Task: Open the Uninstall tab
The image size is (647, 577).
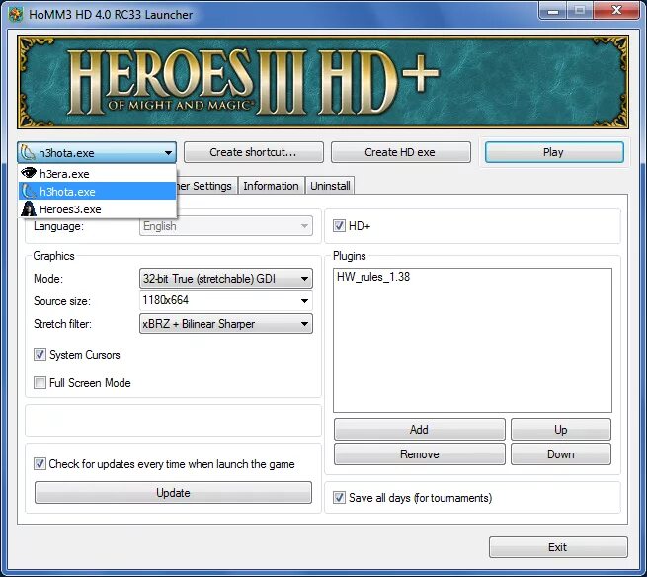Action: [x=330, y=186]
